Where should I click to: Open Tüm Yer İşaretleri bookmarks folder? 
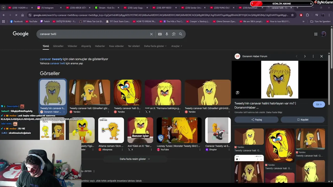(x=320, y=21)
